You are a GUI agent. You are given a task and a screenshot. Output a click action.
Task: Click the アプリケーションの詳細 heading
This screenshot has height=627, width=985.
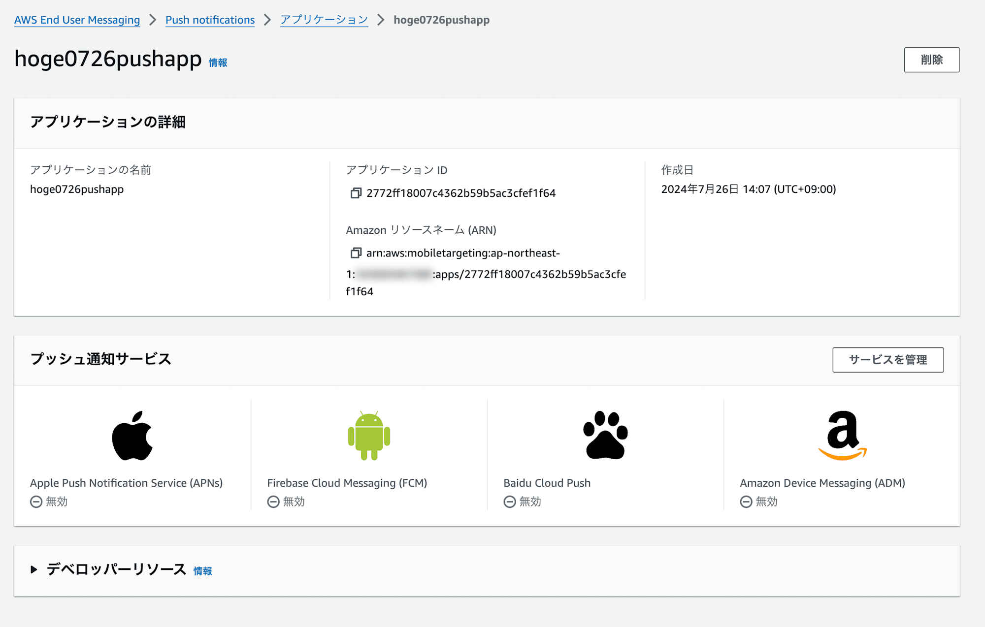[x=108, y=122]
